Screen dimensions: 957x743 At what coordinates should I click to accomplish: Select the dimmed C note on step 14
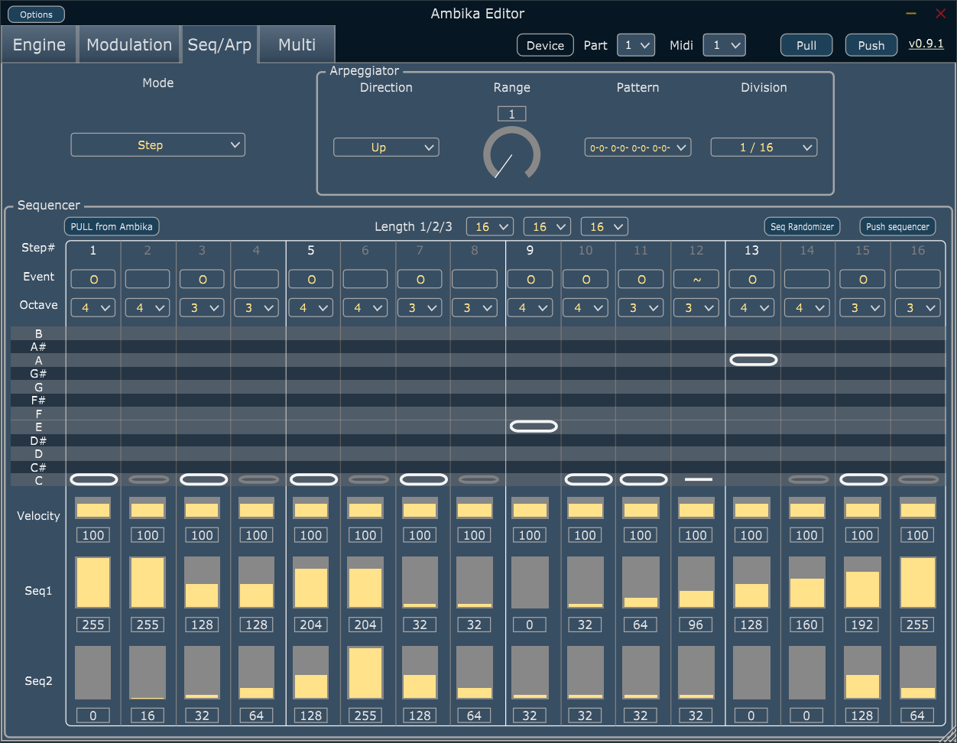(x=809, y=479)
